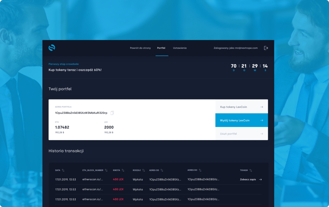Sort table by DATA column arrows

[x=63, y=170]
